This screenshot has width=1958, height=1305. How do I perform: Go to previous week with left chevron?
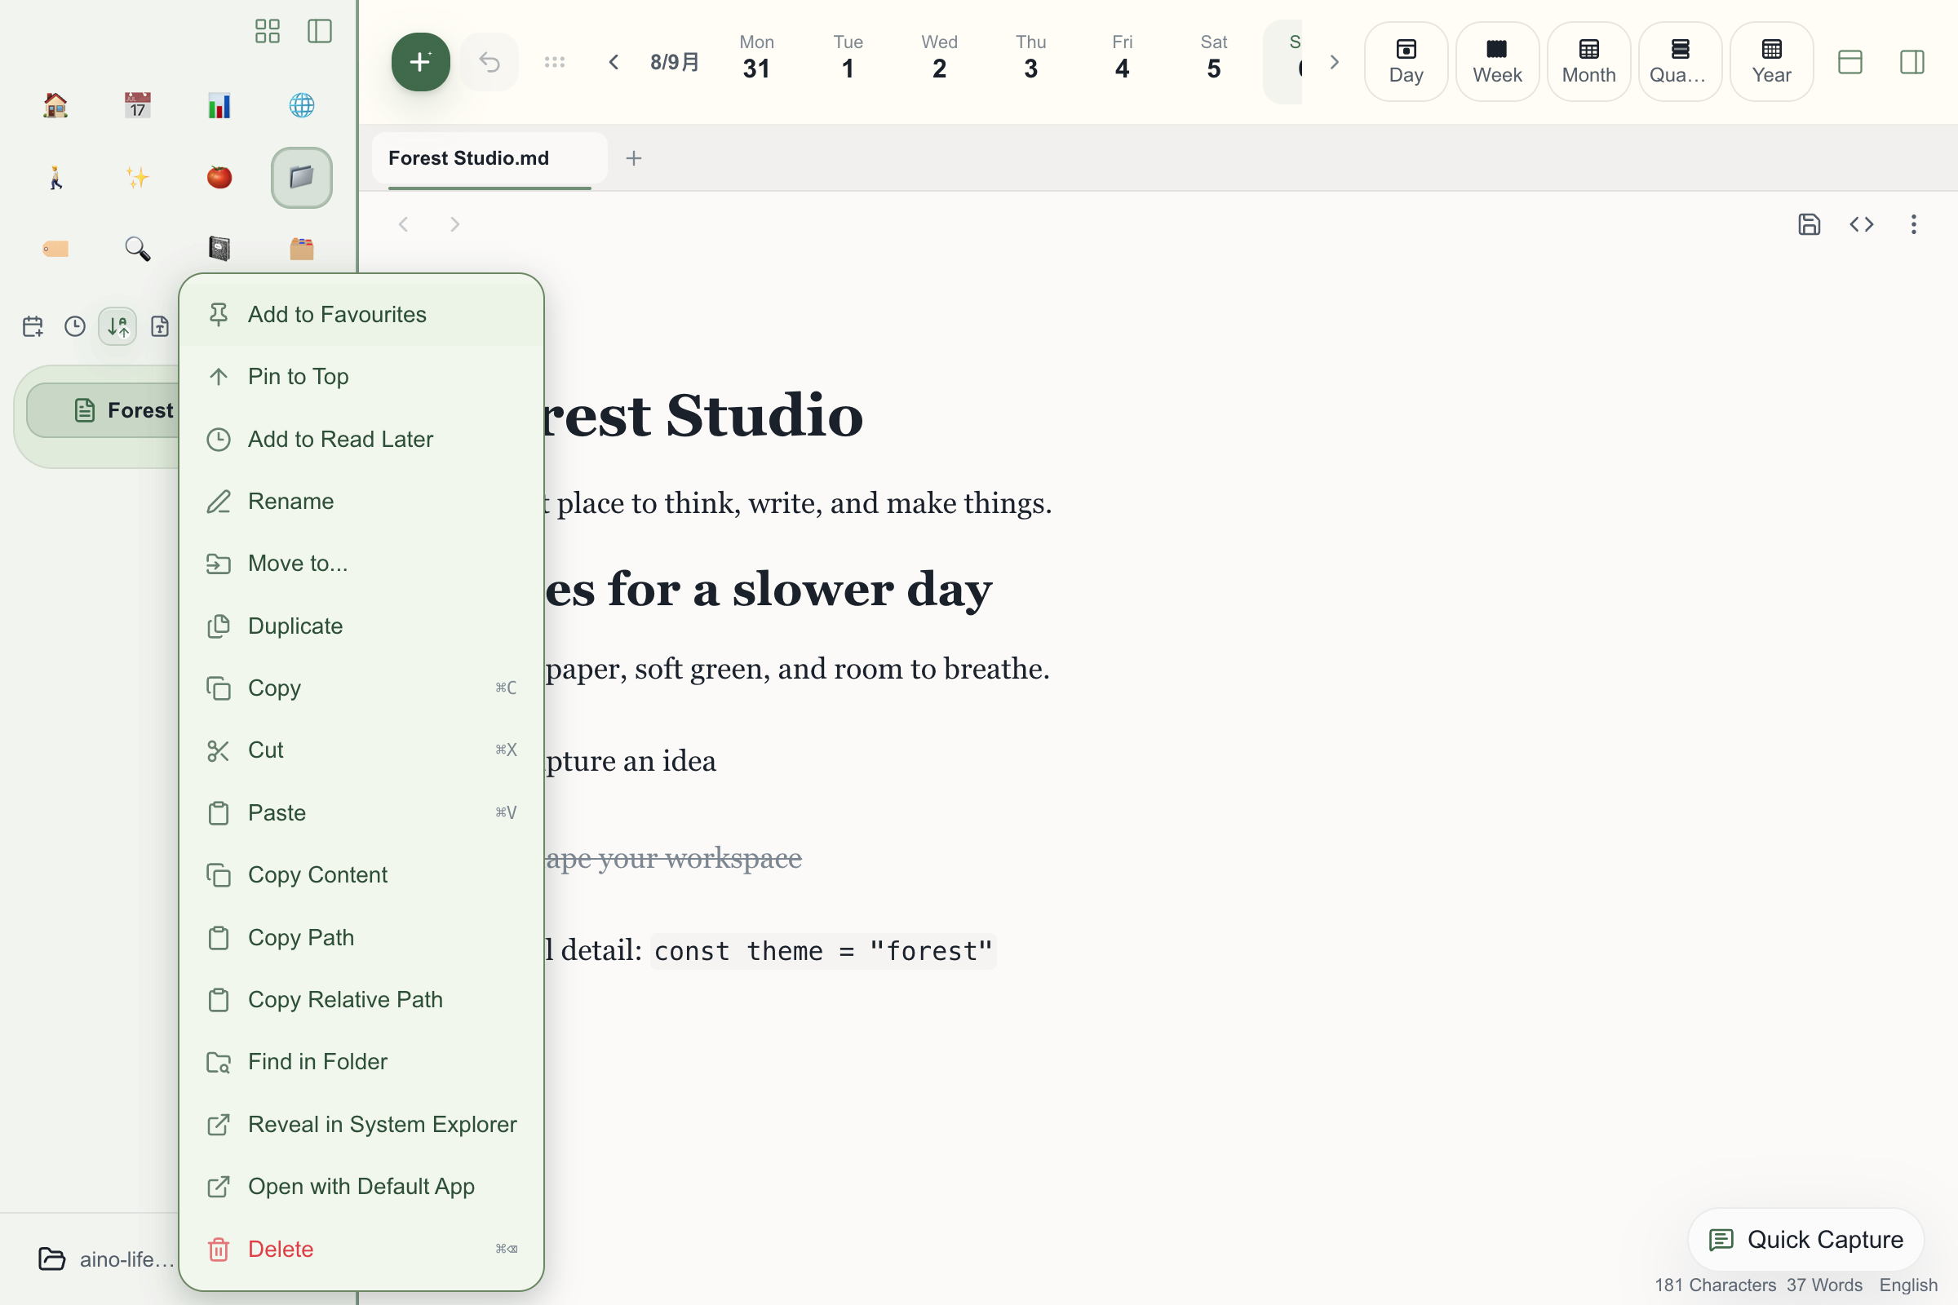614,62
